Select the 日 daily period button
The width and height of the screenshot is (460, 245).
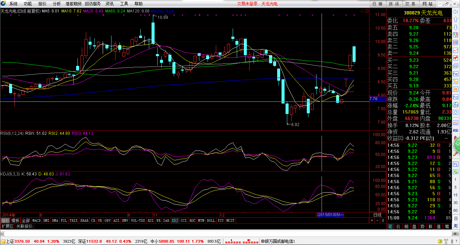point(455,218)
